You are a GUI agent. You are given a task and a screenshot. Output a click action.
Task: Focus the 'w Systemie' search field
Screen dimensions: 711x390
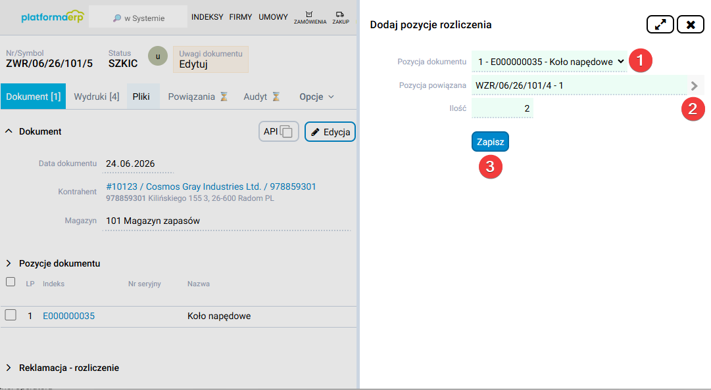138,18
